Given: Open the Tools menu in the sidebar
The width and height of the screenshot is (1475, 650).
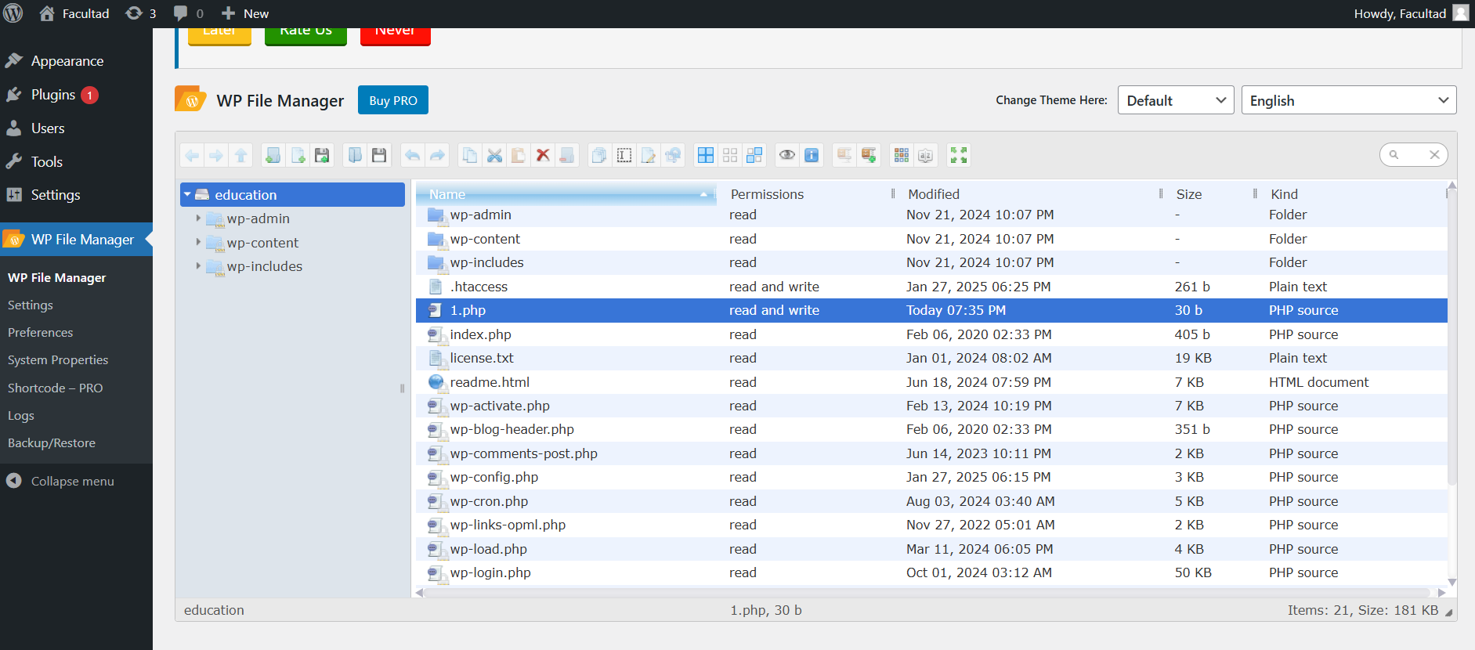Looking at the screenshot, I should [x=76, y=162].
